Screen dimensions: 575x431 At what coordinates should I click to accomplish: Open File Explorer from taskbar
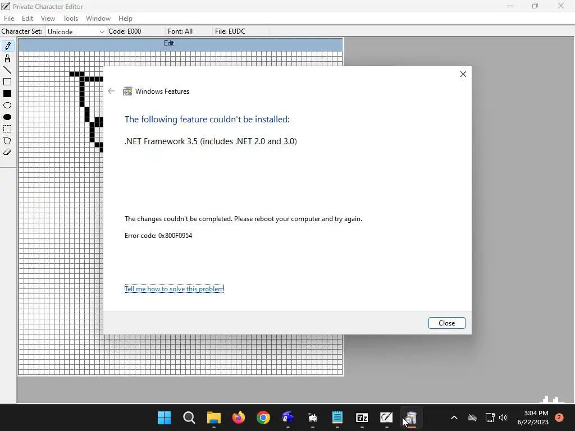(214, 418)
